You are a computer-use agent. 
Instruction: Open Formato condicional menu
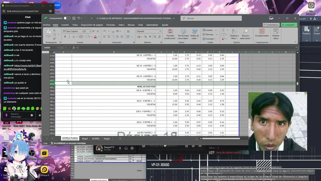pos(170,34)
